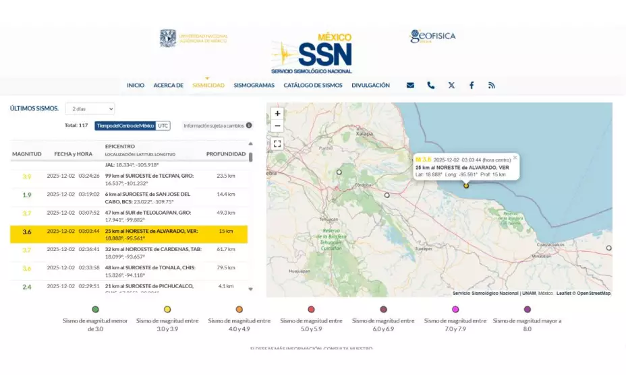Click the orange legend dot for 4.0 to 4.9
The width and height of the screenshot is (626, 375).
(239, 309)
